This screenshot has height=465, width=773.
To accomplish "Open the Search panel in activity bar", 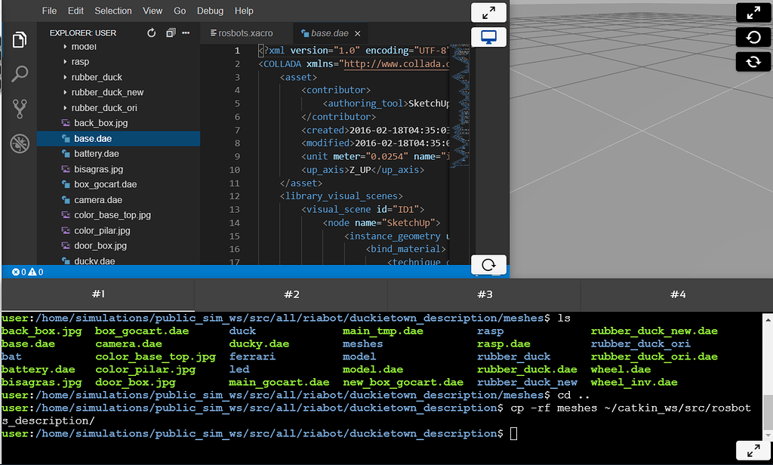I will tap(20, 73).
